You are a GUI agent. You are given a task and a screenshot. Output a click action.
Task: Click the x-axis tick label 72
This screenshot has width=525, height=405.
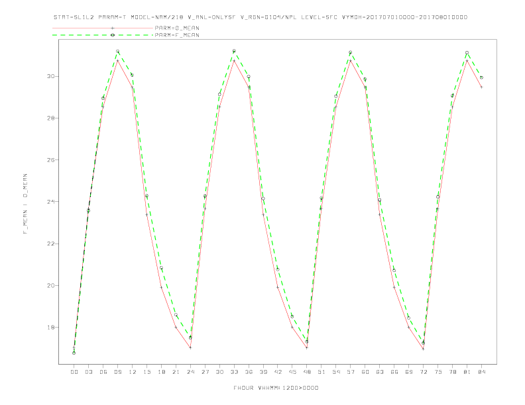[x=423, y=372]
